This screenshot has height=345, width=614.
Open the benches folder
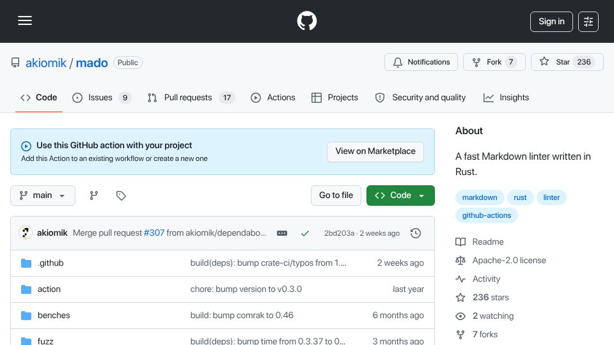pyautogui.click(x=54, y=315)
